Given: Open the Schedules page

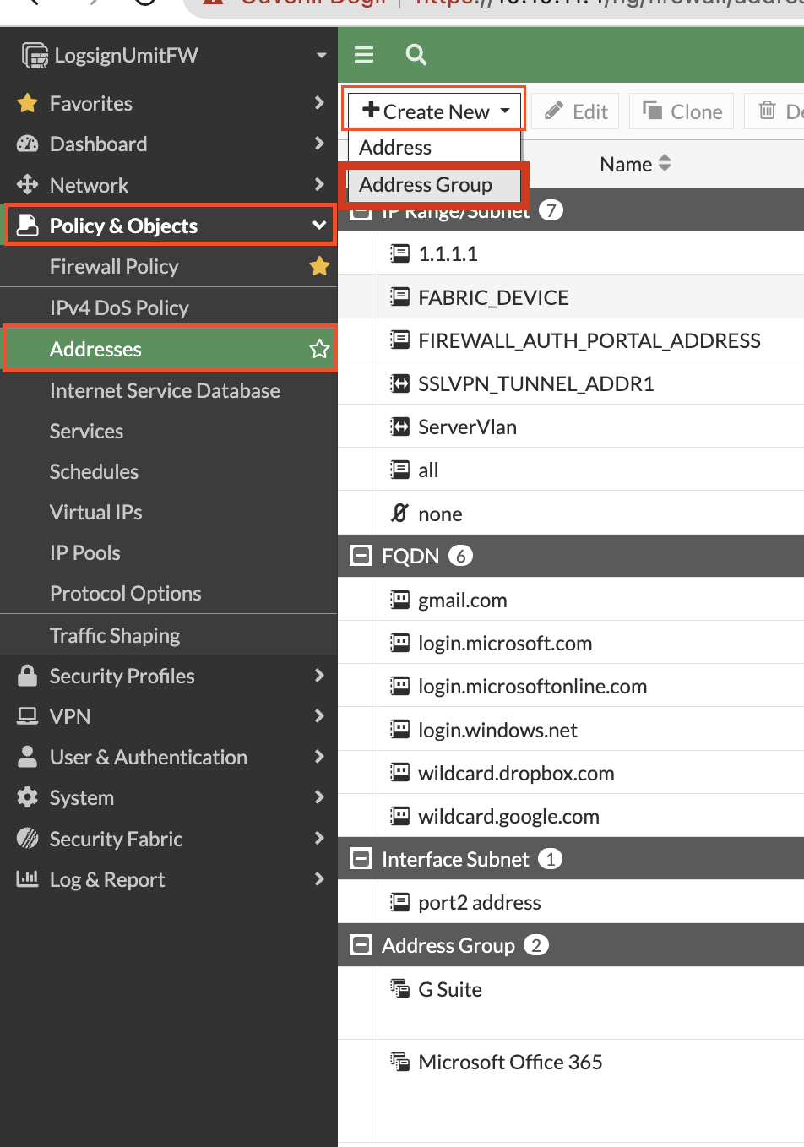Looking at the screenshot, I should click(94, 471).
